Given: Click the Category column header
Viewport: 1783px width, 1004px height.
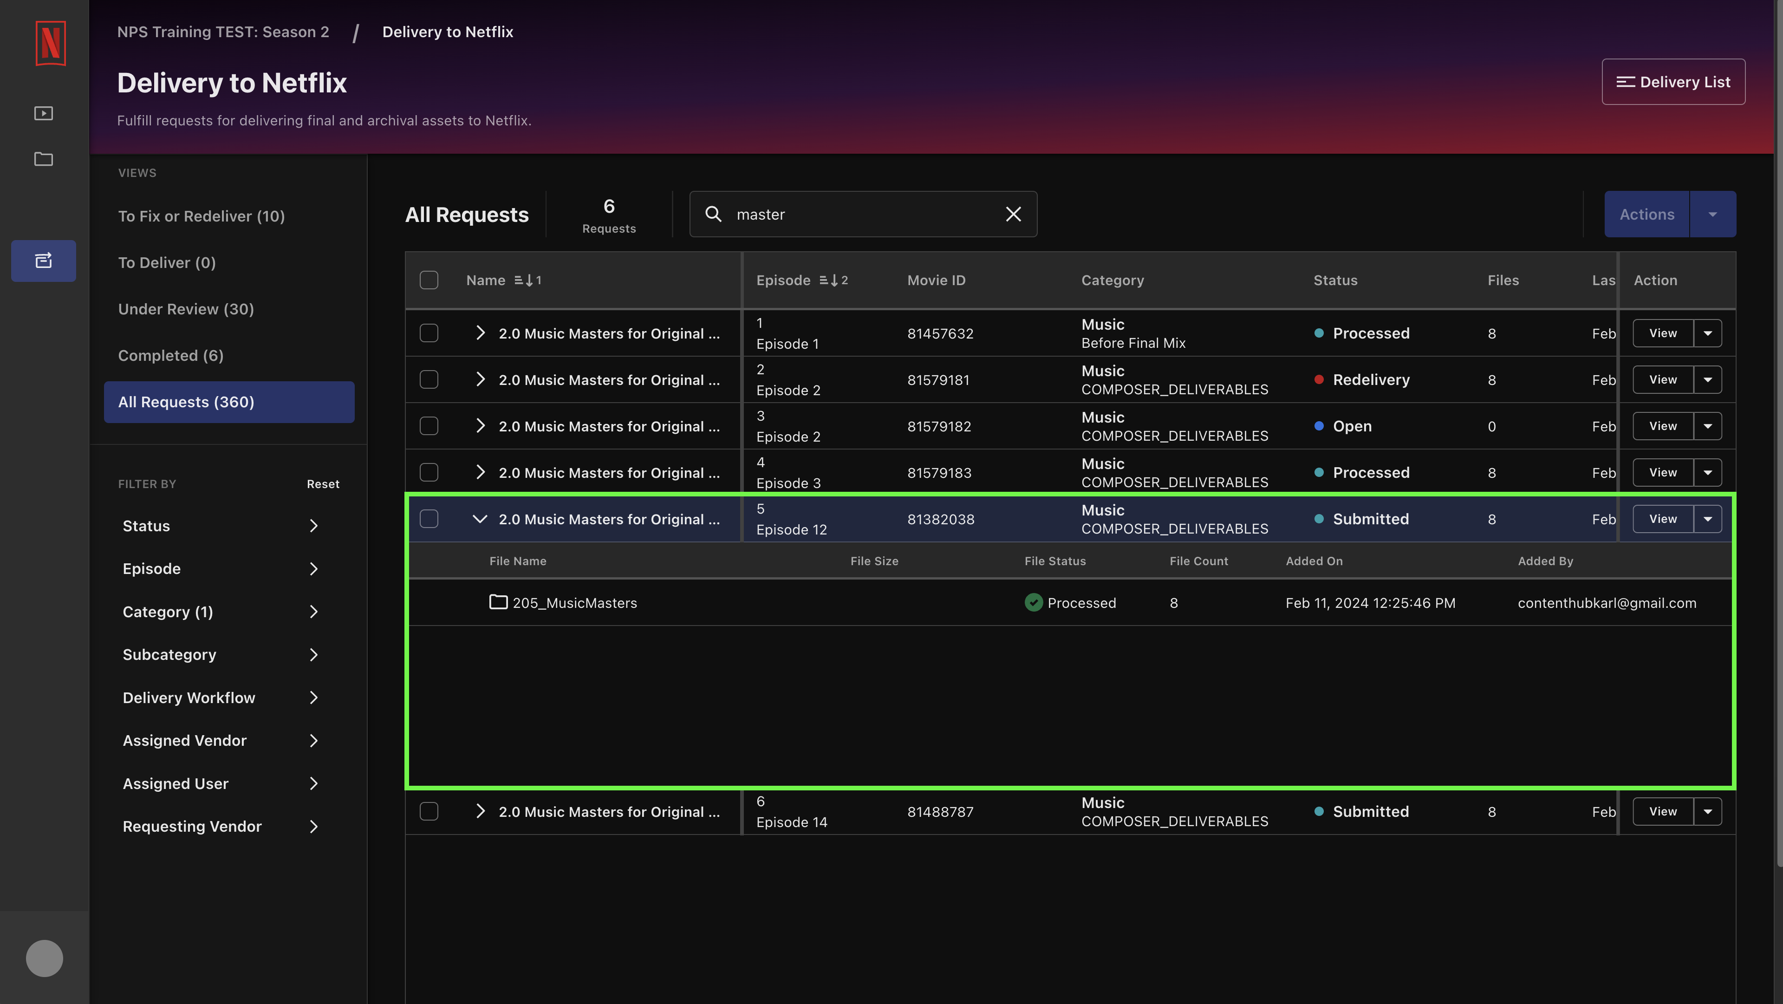Looking at the screenshot, I should click(x=1113, y=280).
